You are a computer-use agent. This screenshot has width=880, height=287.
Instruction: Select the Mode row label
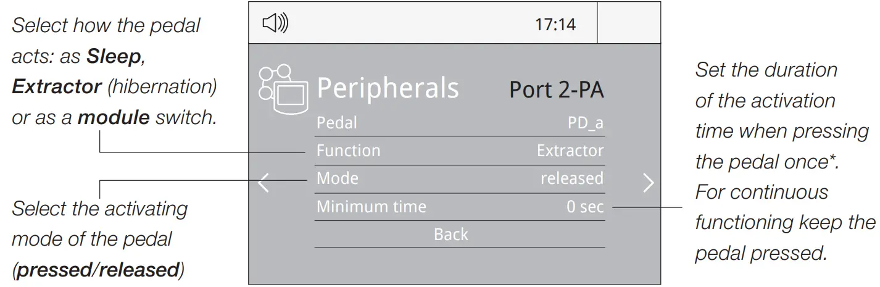point(337,178)
